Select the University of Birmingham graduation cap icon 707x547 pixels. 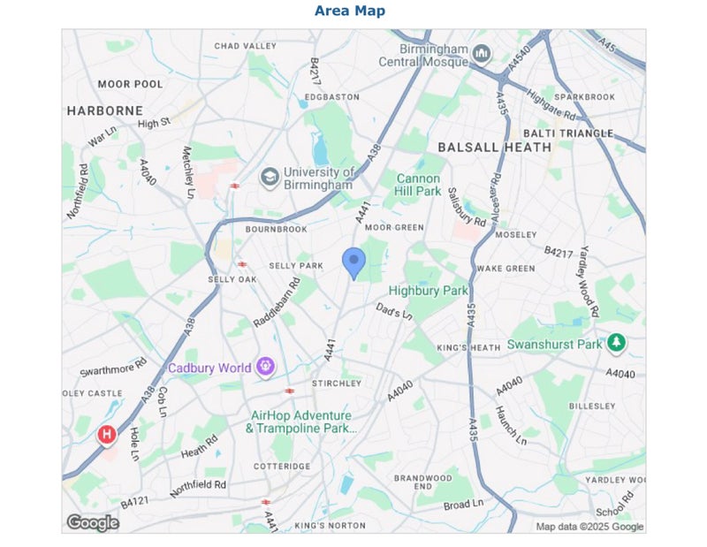click(x=270, y=178)
